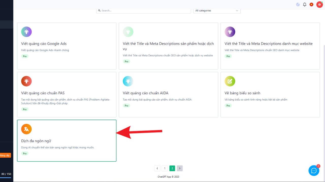The width and height of the screenshot is (325, 182).
Task: Click description 'Dùng AI chuyển thể văn bản'
Action: click(x=58, y=147)
